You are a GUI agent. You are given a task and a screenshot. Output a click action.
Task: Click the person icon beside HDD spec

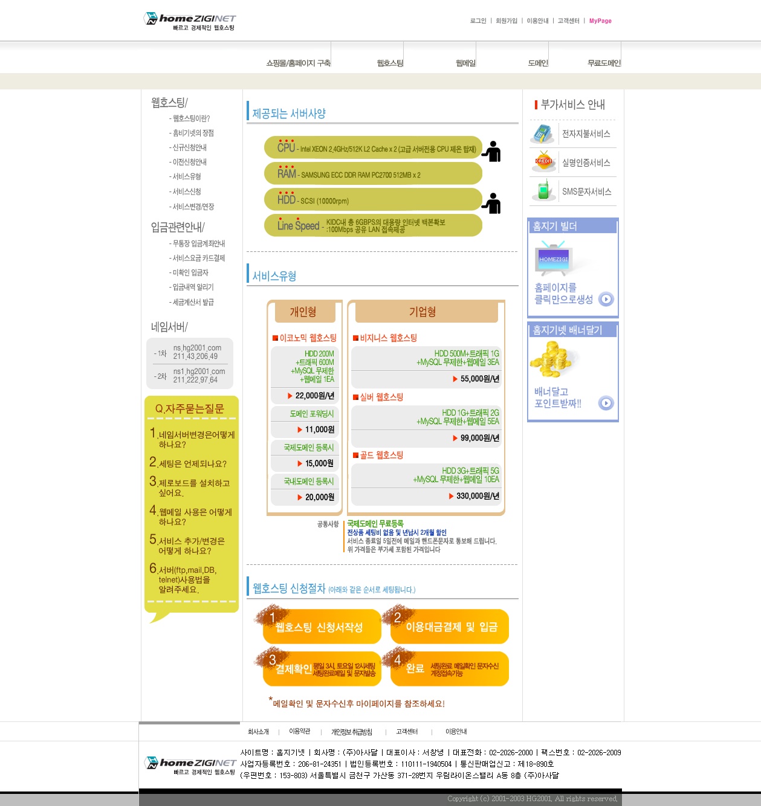pyautogui.click(x=492, y=203)
